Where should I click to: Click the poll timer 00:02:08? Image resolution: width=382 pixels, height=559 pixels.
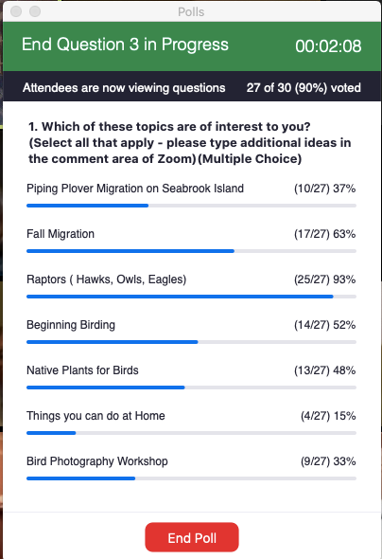[x=328, y=46]
